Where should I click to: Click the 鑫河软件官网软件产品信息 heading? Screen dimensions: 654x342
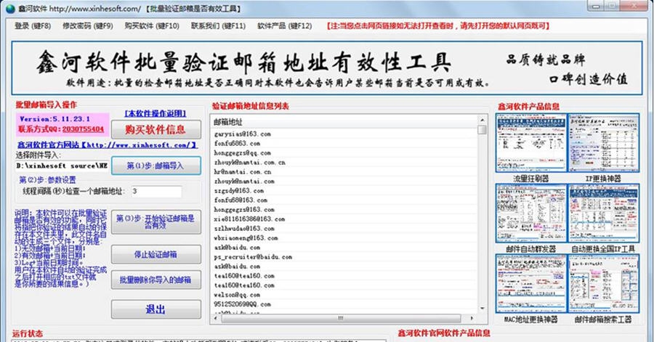pos(444,333)
